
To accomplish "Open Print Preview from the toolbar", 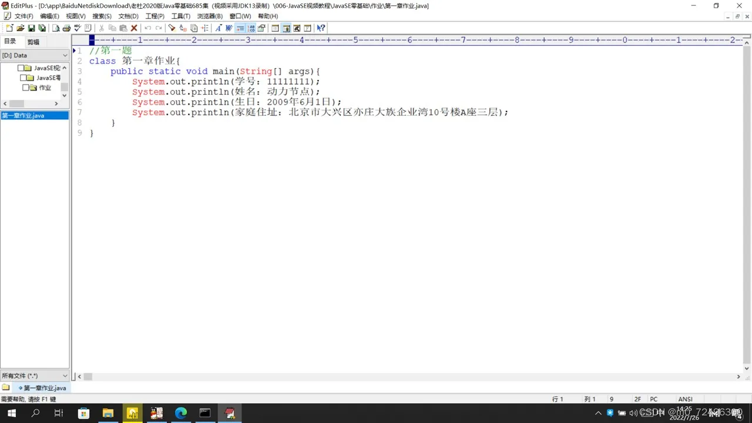I will coord(56,28).
